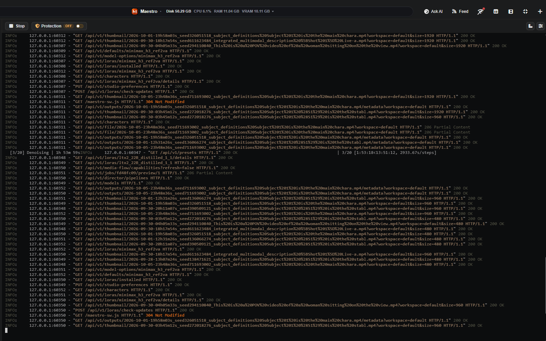
Task: Open the Ask AI assistant
Action: (433, 12)
